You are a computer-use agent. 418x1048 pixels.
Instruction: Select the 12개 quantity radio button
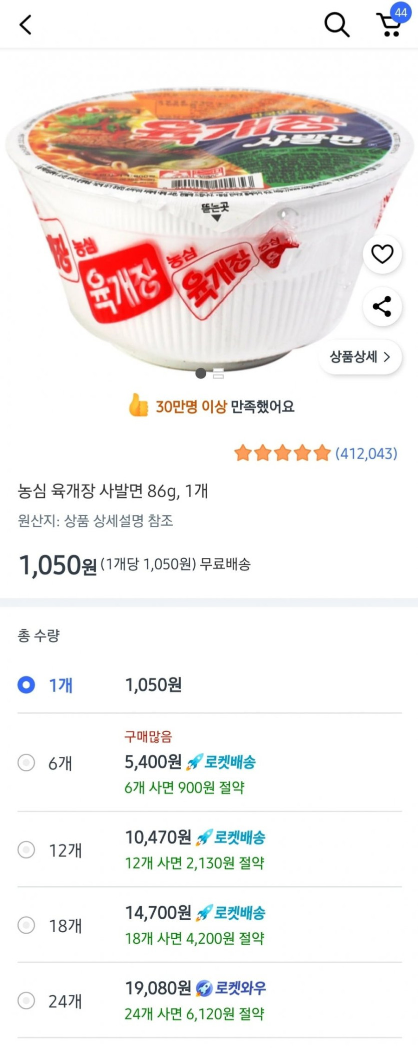pos(26,850)
